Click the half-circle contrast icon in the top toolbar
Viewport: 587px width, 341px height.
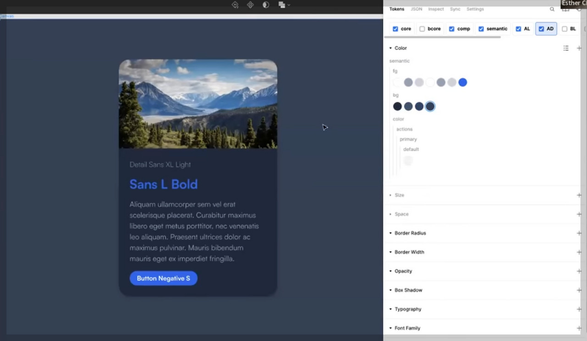point(266,5)
